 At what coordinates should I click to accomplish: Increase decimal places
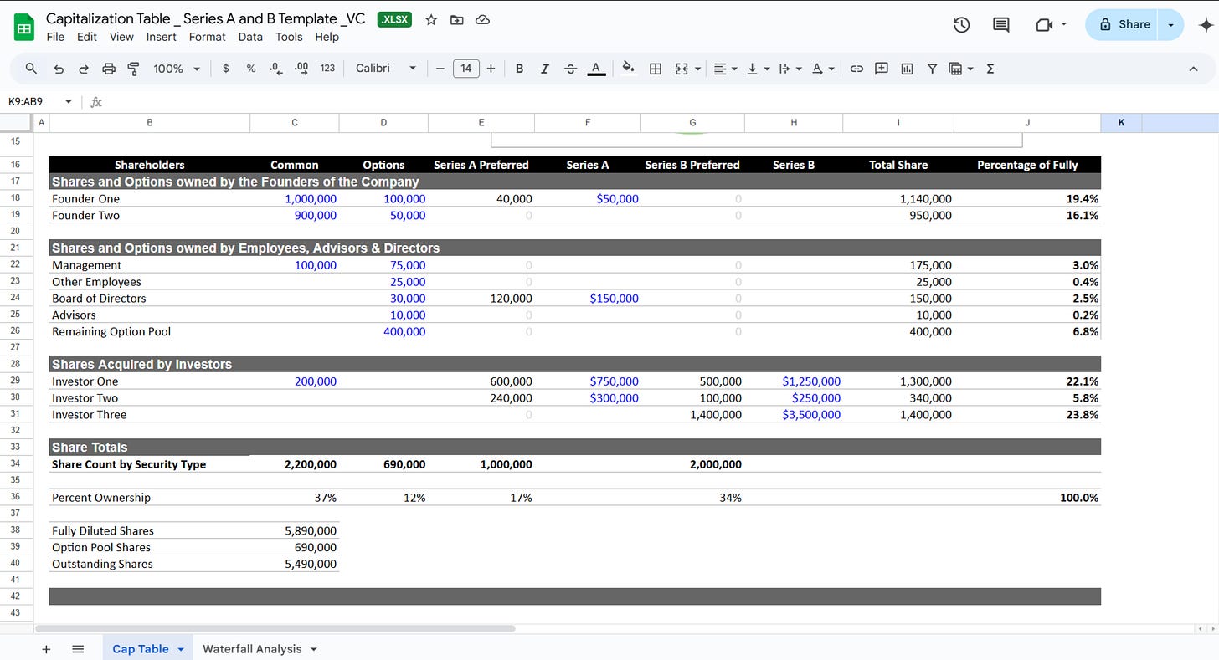click(x=301, y=69)
